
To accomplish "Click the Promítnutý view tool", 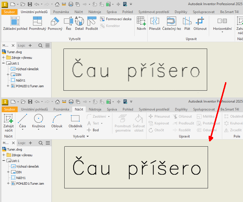I will (x=37, y=24).
